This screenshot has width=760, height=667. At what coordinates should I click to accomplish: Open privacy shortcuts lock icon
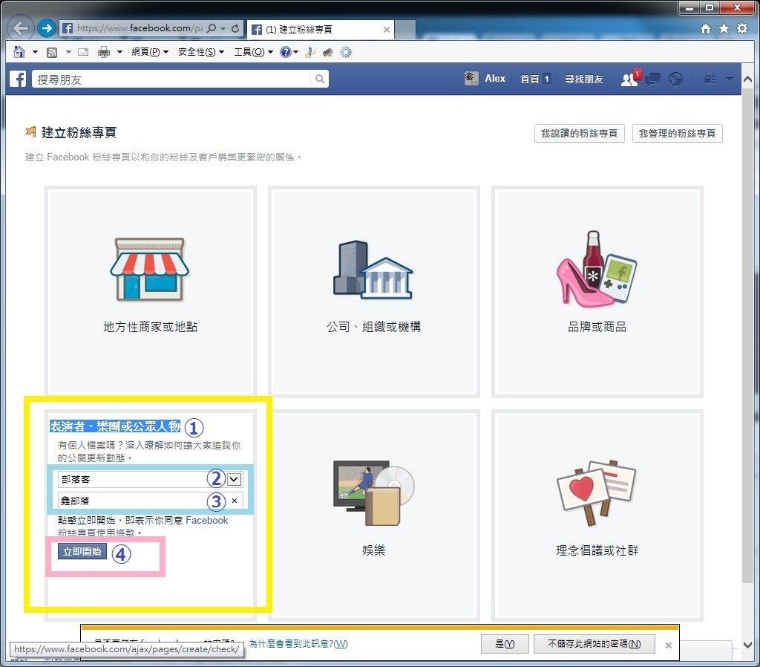pos(710,79)
